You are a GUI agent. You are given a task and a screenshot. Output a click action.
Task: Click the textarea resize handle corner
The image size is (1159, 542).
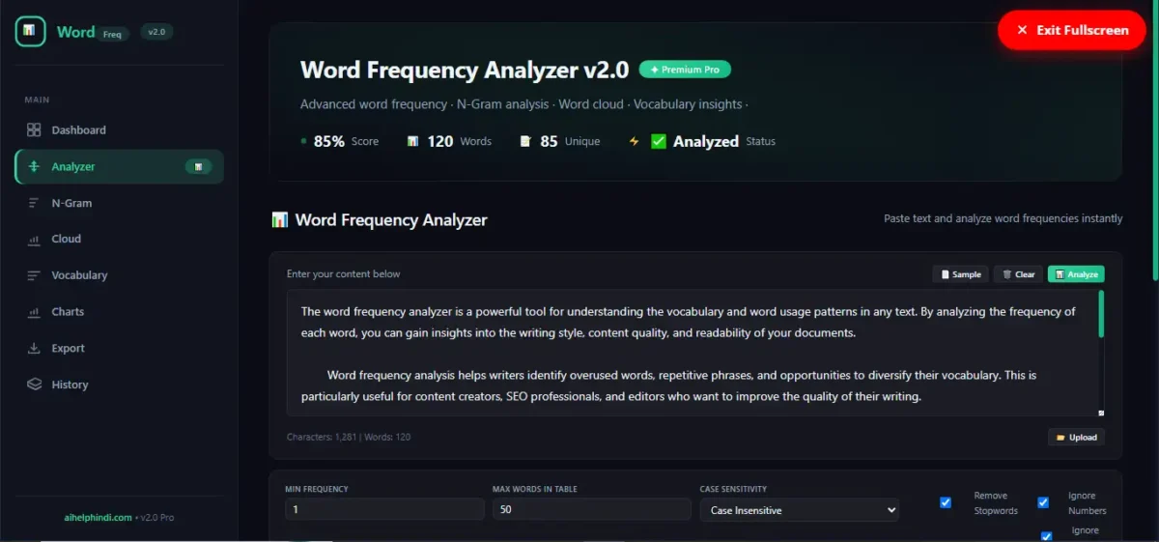pos(1101,413)
